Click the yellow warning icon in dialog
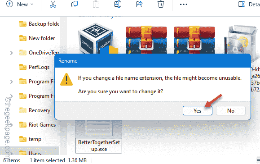Viewport: 260px width, 164px height. [x=66, y=79]
